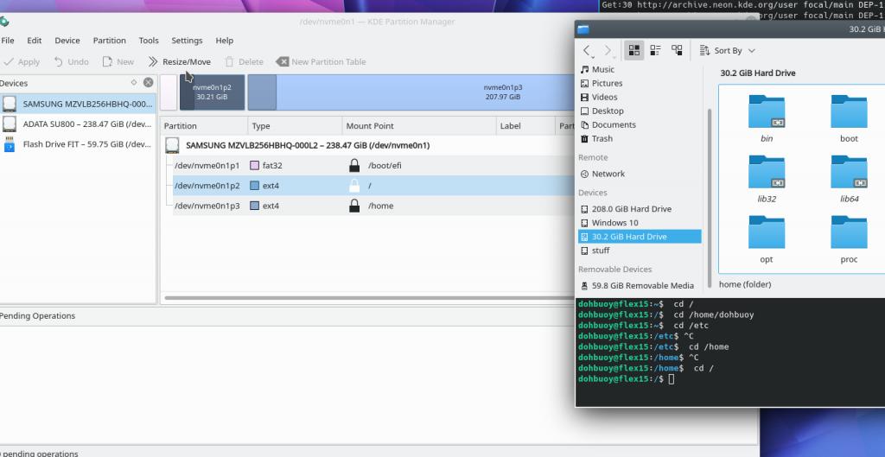The image size is (885, 457).
Task: Go back in Dolphin file manager
Action: click(x=588, y=51)
